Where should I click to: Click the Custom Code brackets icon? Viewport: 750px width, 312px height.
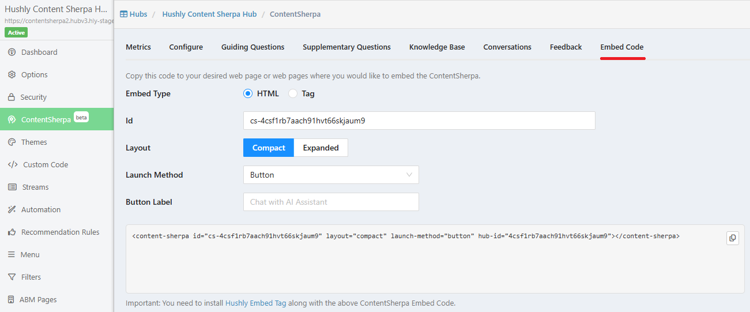13,164
